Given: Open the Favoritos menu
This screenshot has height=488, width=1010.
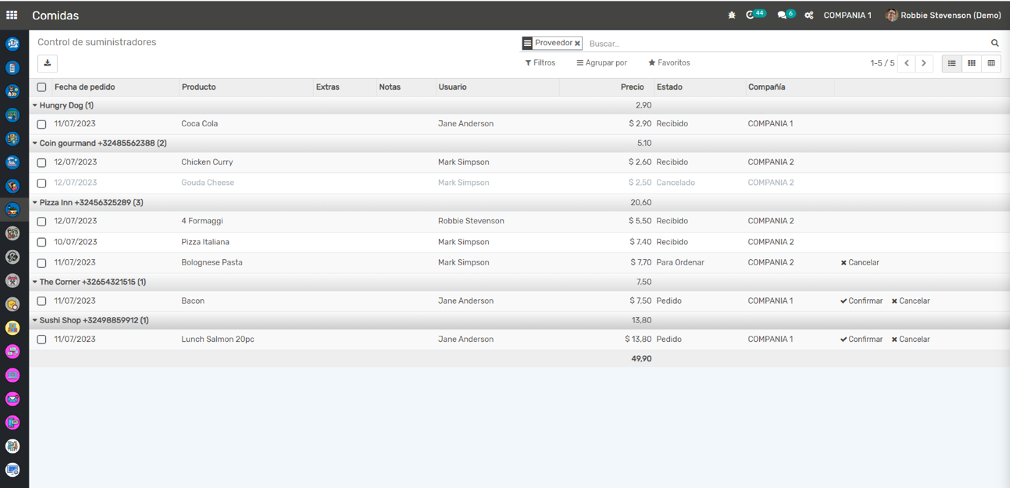Looking at the screenshot, I should click(669, 63).
